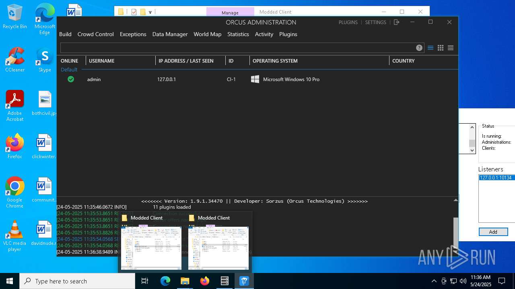The height and width of the screenshot is (289, 515).
Task: Open Task View on taskbar
Action: (x=145, y=281)
